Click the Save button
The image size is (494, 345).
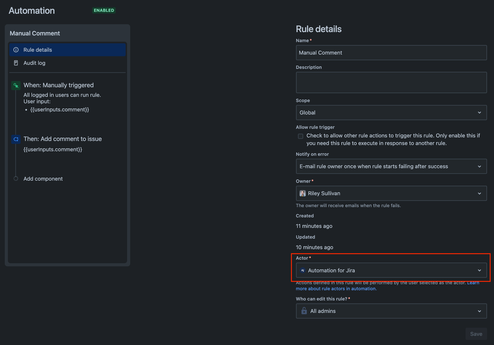(x=476, y=334)
